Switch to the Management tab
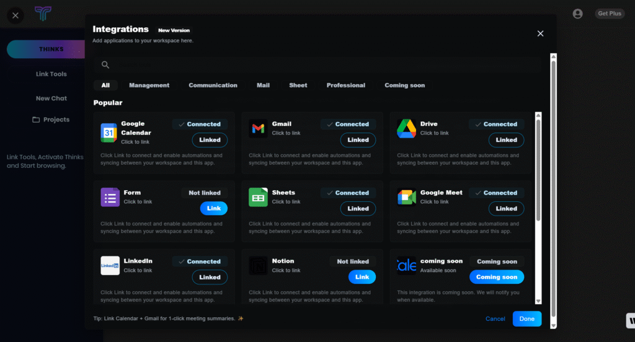635x342 pixels. (149, 85)
